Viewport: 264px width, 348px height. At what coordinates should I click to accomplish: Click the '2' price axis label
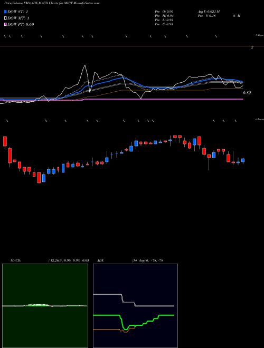pyautogui.click(x=252, y=47)
